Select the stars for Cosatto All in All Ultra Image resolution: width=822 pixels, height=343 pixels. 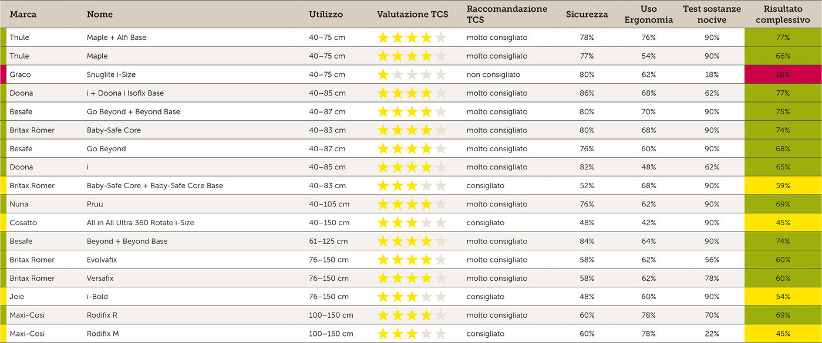412,223
